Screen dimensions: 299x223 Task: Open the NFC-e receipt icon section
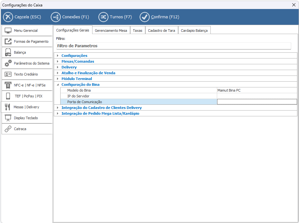click(8, 85)
